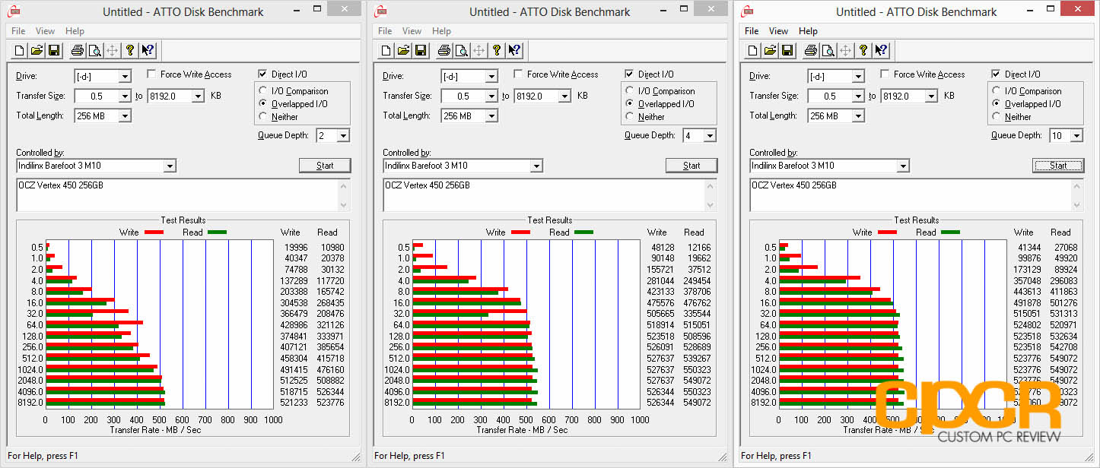Click context help arrow icon, Queue Depth 10 window
The width and height of the screenshot is (1100, 468).
pyautogui.click(x=881, y=50)
